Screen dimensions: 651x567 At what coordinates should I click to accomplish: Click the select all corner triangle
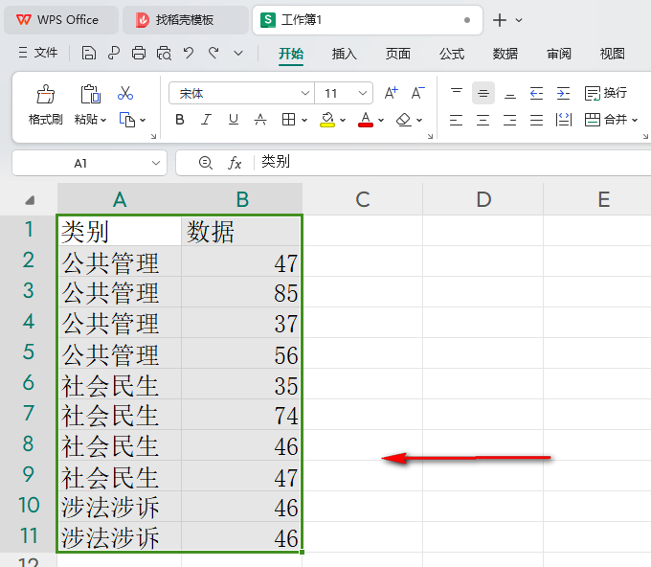point(29,200)
